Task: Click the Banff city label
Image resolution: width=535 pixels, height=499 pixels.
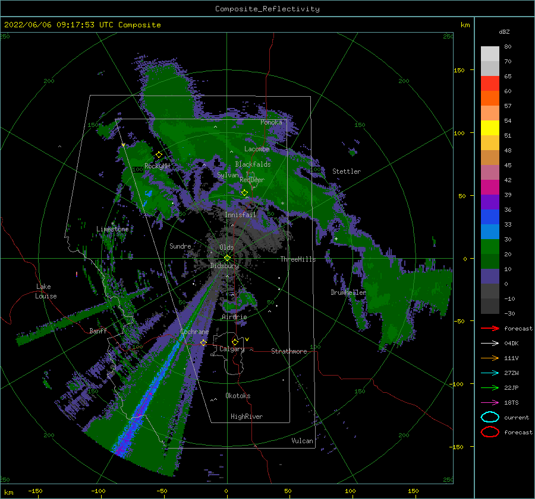Action: [98, 331]
